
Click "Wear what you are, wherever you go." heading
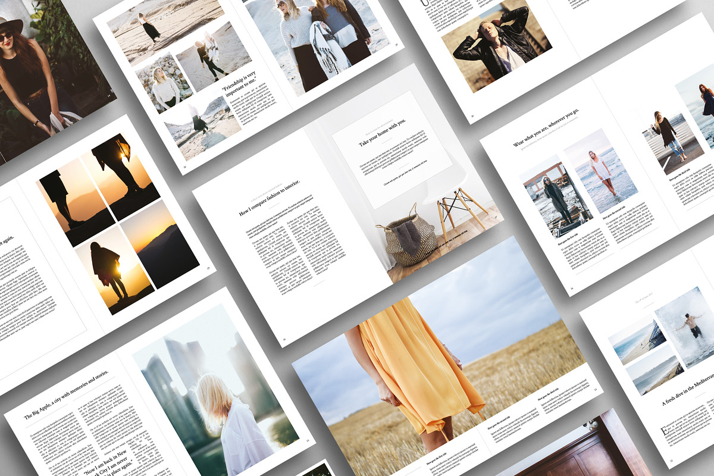tap(546, 127)
